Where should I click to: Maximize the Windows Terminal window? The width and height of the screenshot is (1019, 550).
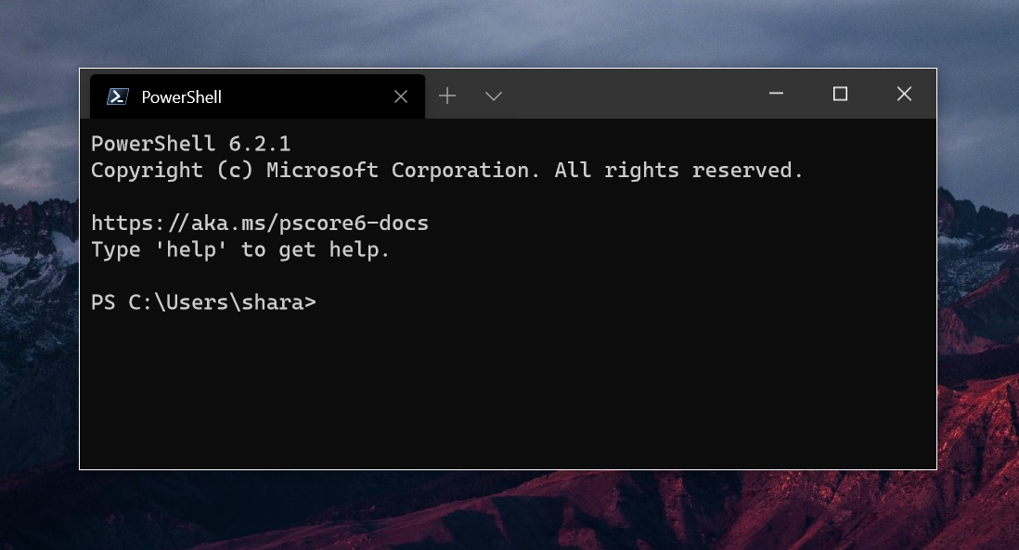coord(840,95)
